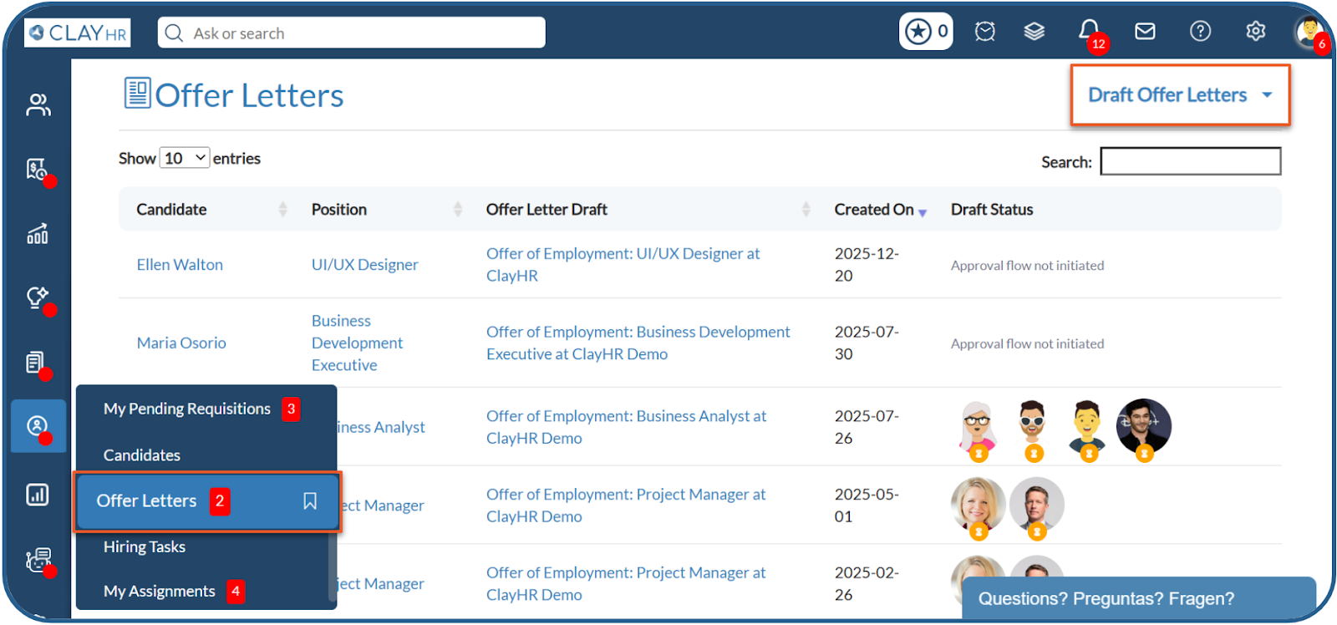Open the helpdesk chat sidebar icon

click(x=38, y=560)
